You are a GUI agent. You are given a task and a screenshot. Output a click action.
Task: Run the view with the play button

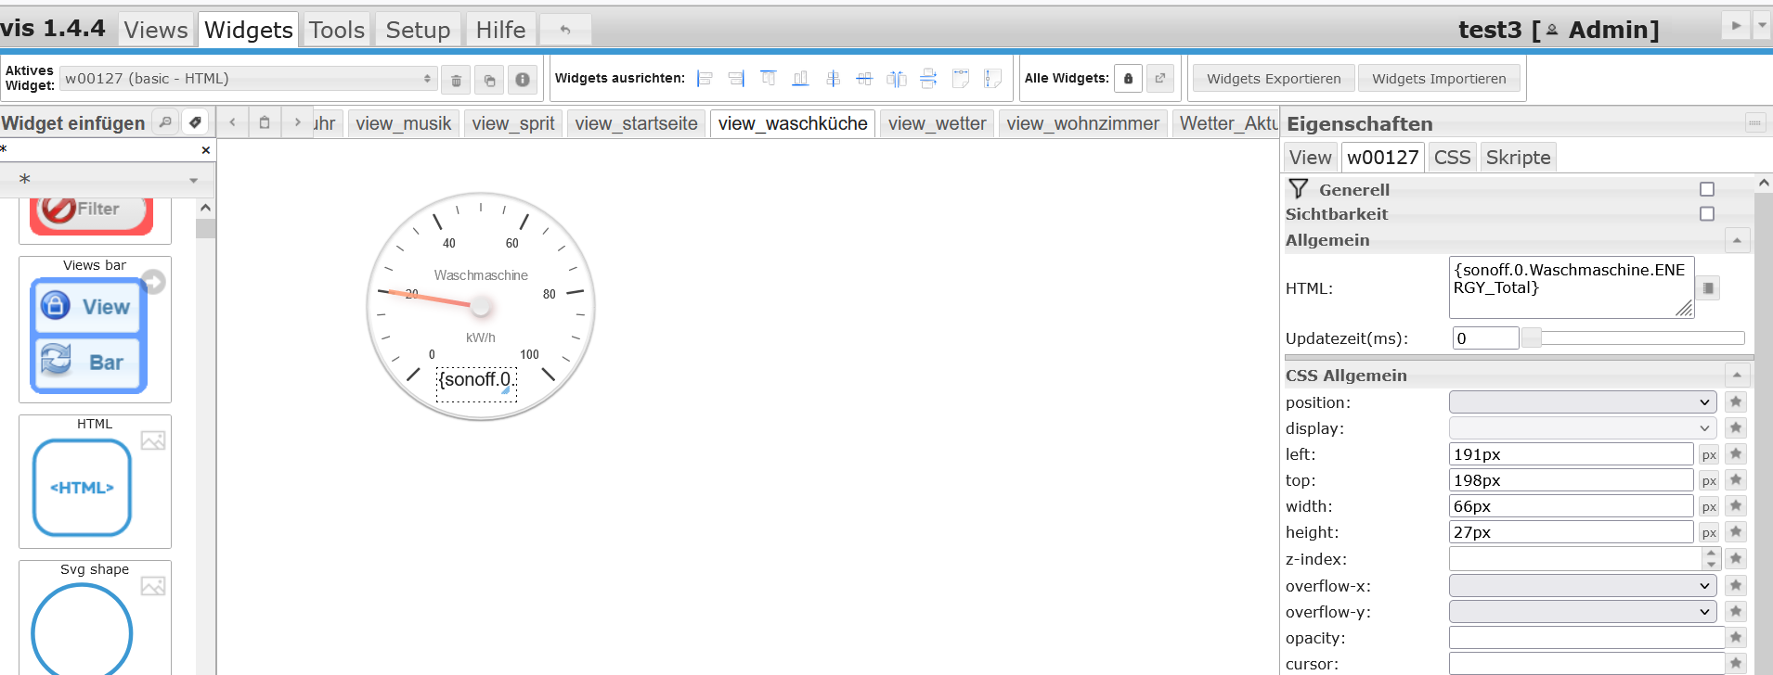coord(1736,26)
